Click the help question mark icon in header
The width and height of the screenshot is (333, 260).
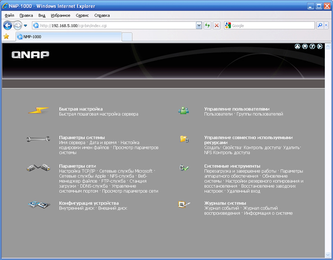[x=312, y=46]
